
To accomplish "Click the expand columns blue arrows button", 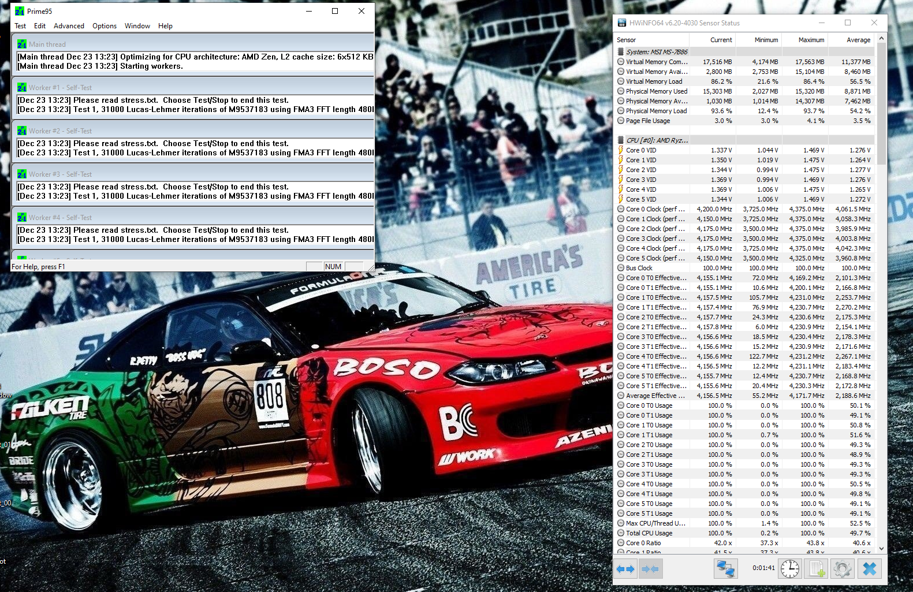I will pyautogui.click(x=625, y=569).
